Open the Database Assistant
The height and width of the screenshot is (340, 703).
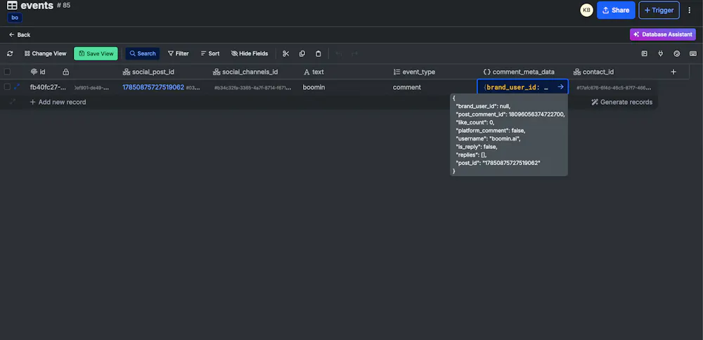pos(663,34)
